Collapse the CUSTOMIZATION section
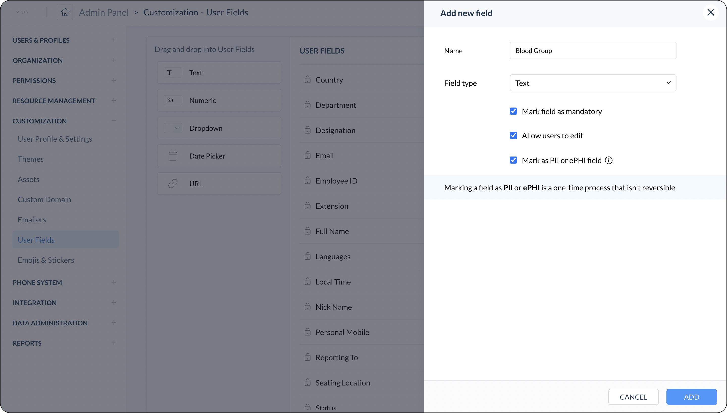 click(x=114, y=121)
